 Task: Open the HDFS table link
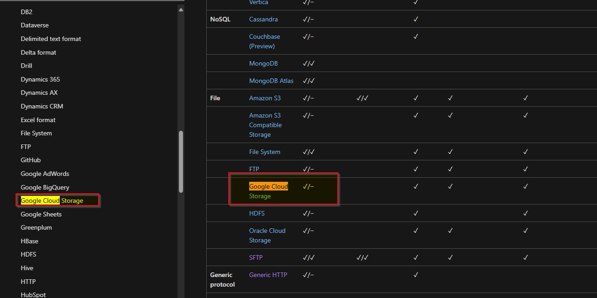[x=257, y=213]
